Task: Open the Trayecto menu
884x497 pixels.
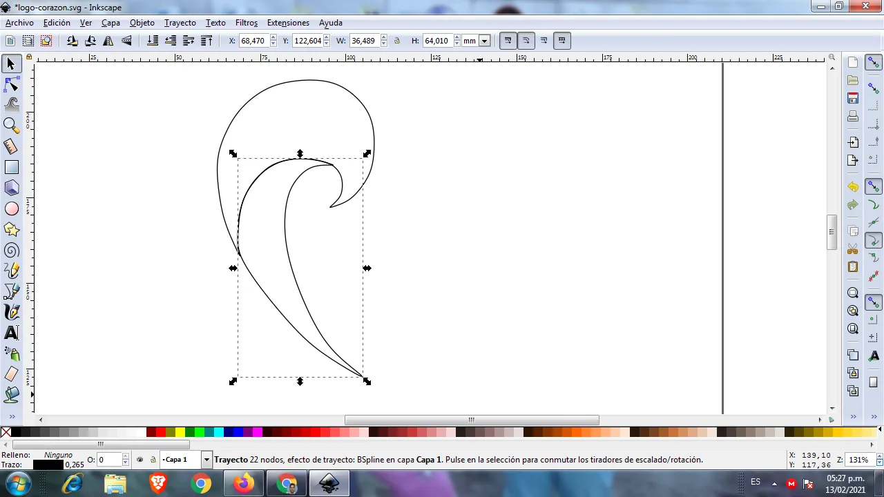Action: 180,23
